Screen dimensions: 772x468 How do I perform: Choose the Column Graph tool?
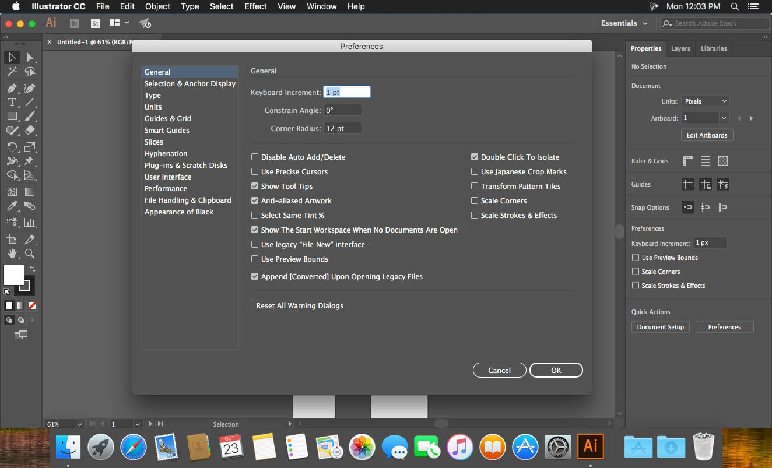pos(30,223)
